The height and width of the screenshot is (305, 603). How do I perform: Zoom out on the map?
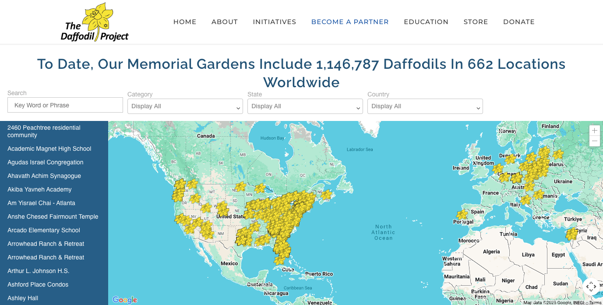pos(594,141)
